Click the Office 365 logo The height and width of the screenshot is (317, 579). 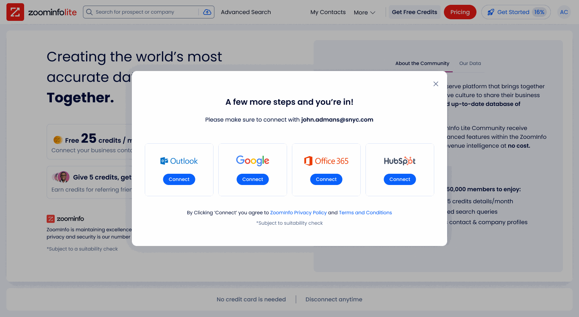pos(326,161)
